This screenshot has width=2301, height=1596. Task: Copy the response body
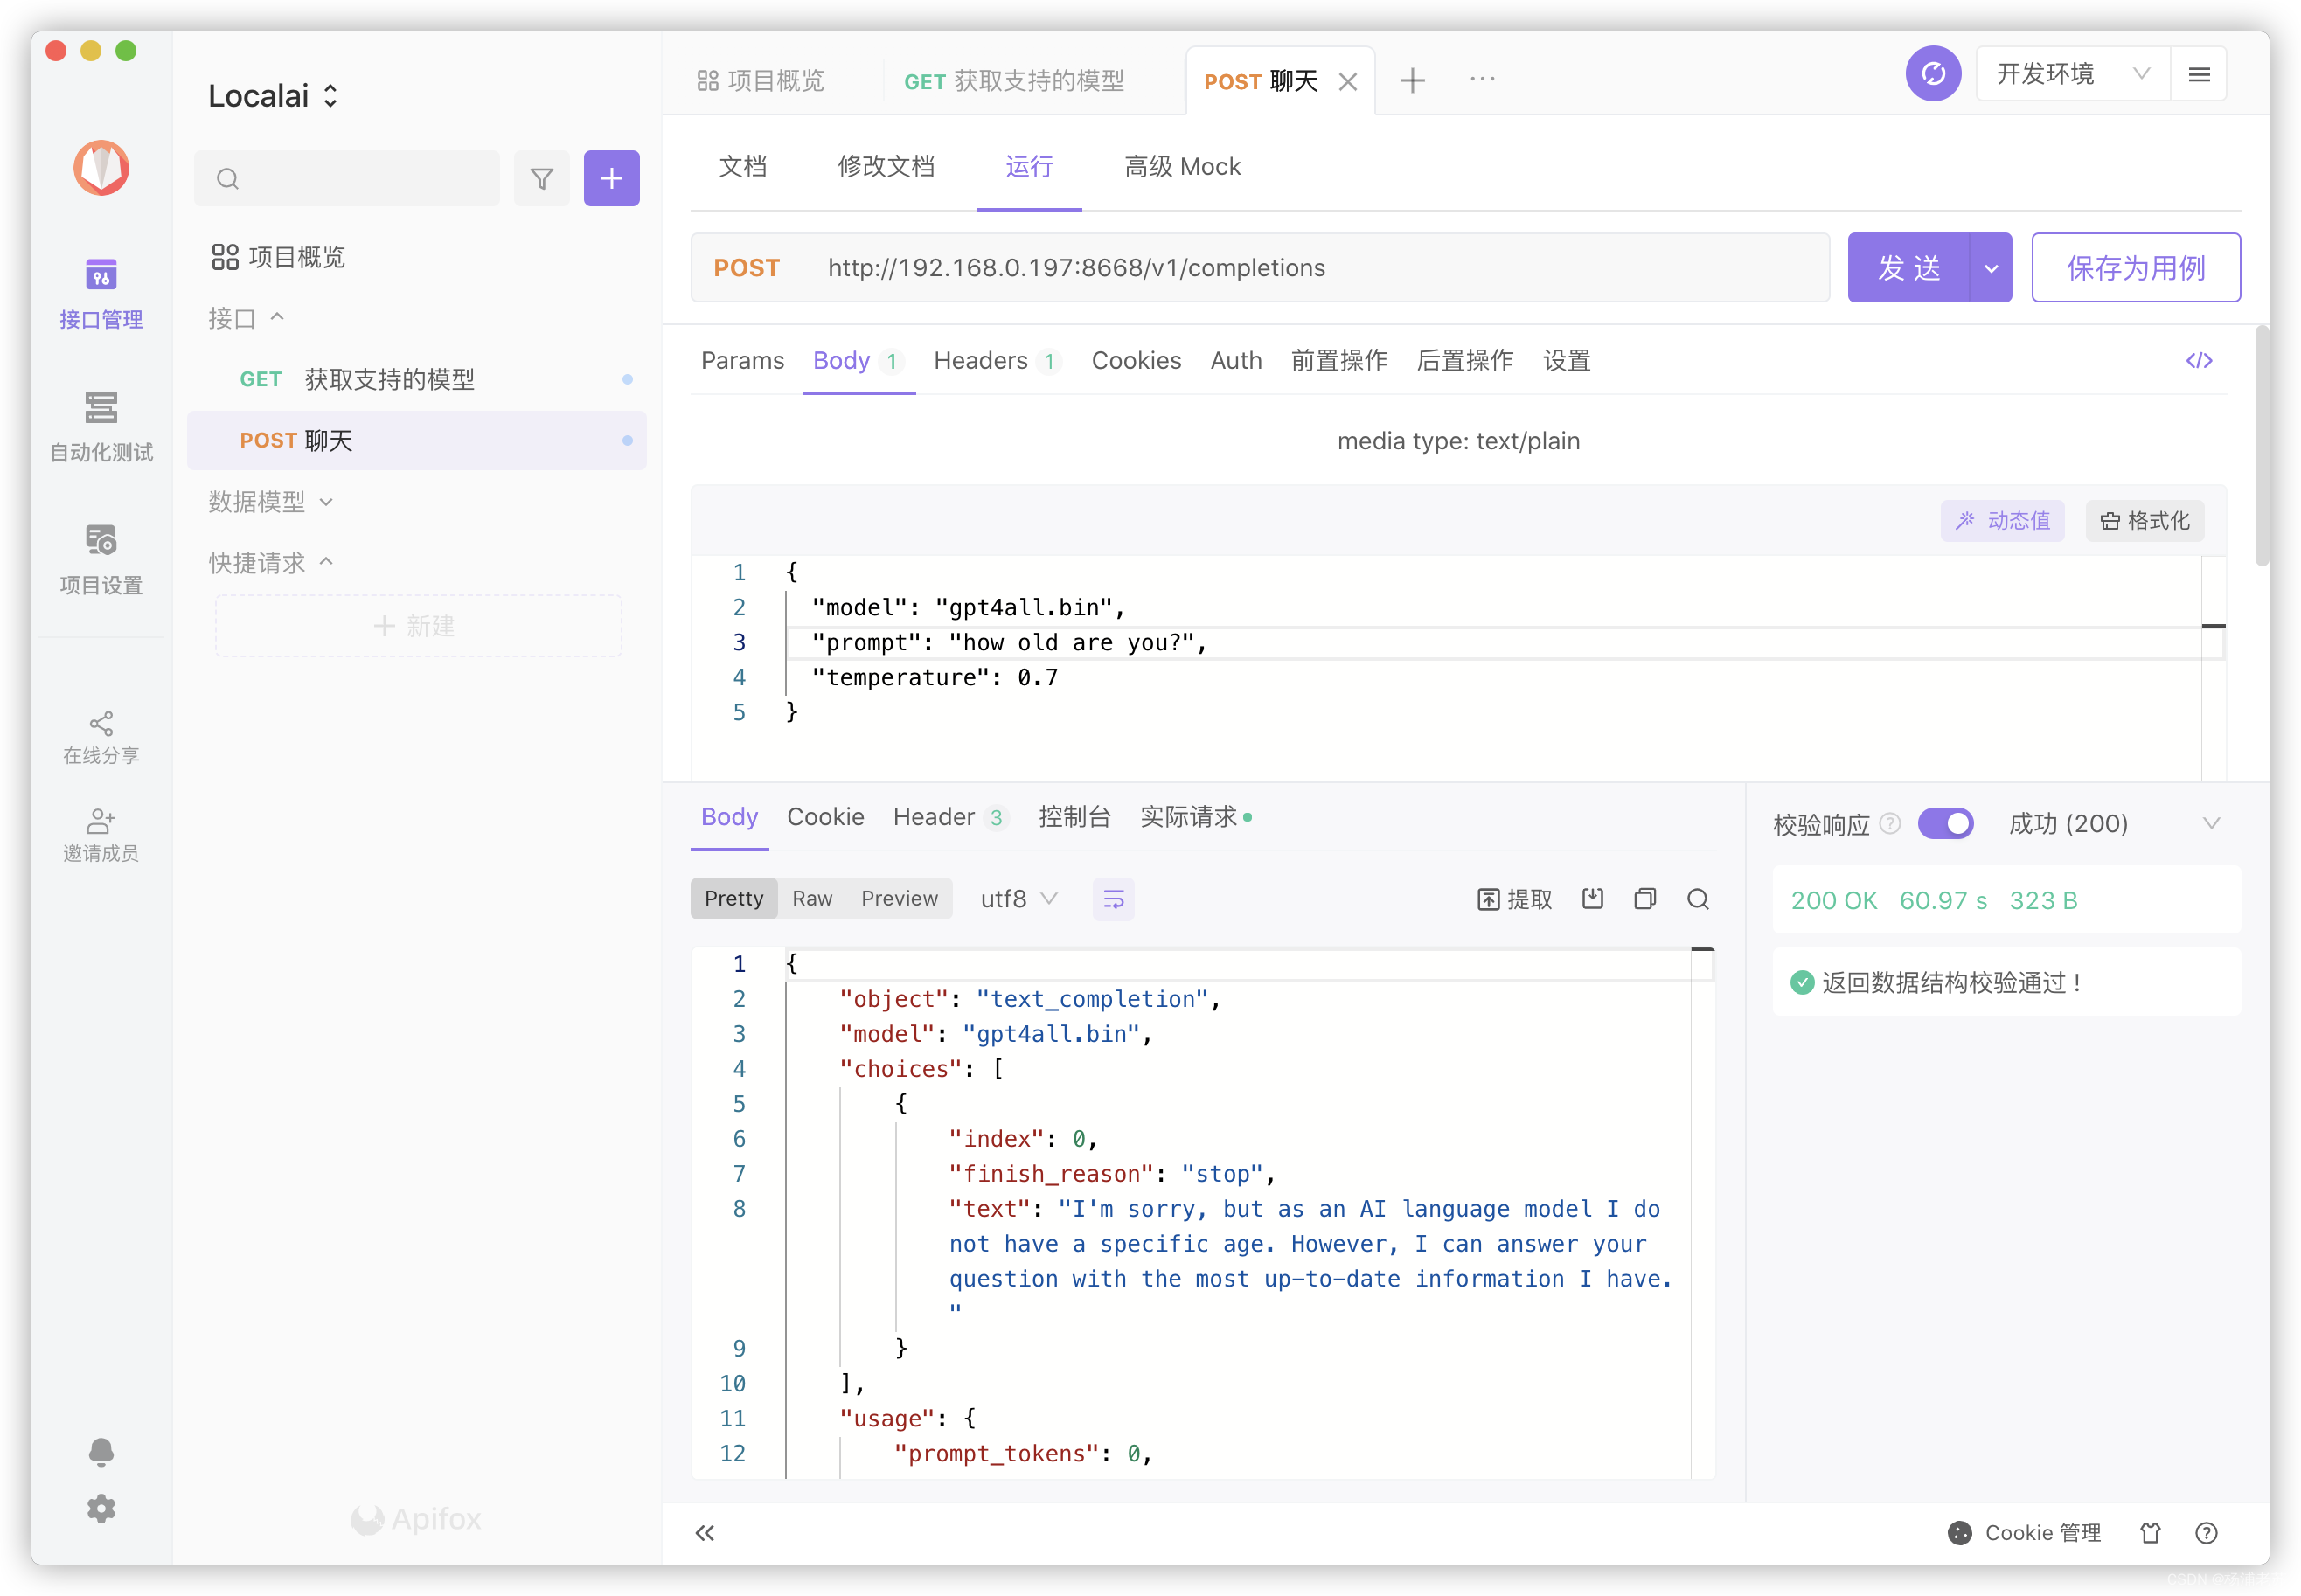(x=1644, y=899)
